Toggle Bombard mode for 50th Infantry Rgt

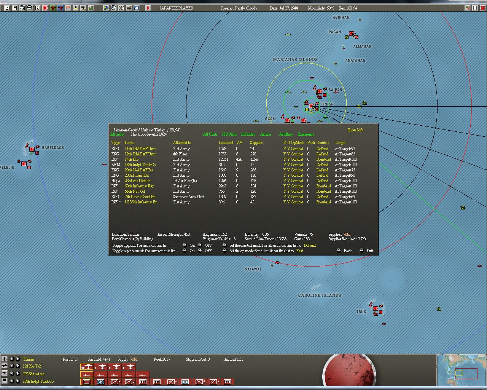pyautogui.click(x=324, y=186)
